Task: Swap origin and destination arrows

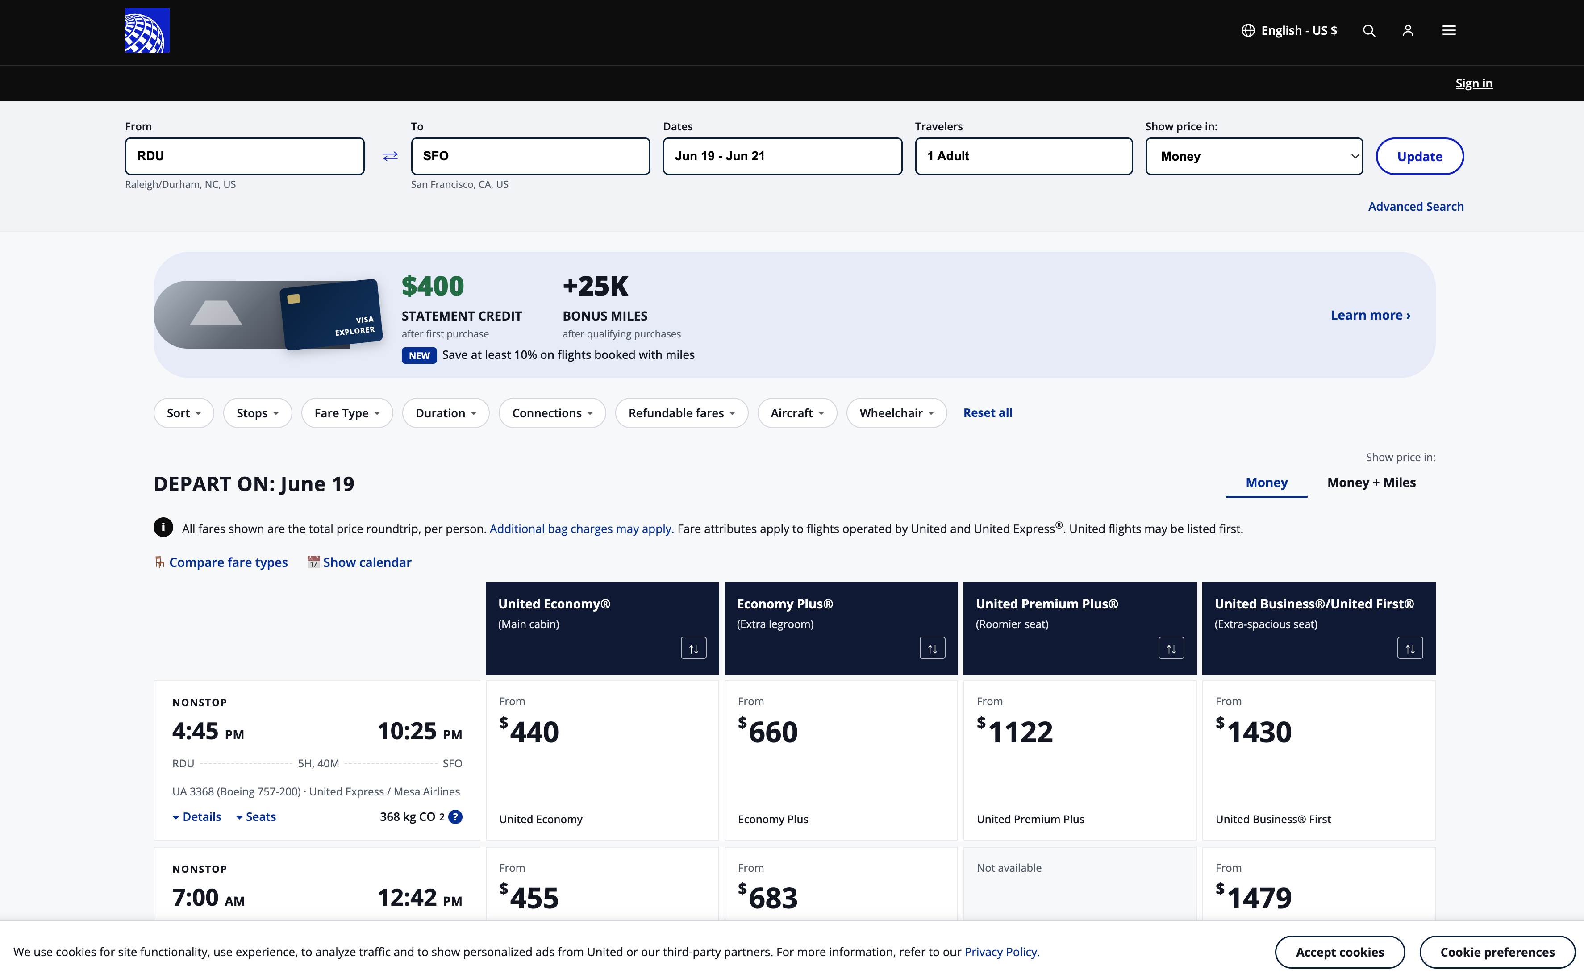Action: [390, 156]
